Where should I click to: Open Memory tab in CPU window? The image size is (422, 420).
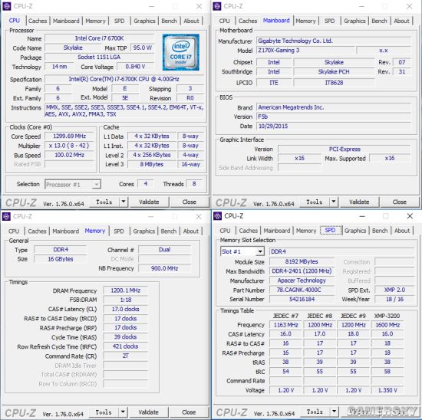tap(96, 21)
